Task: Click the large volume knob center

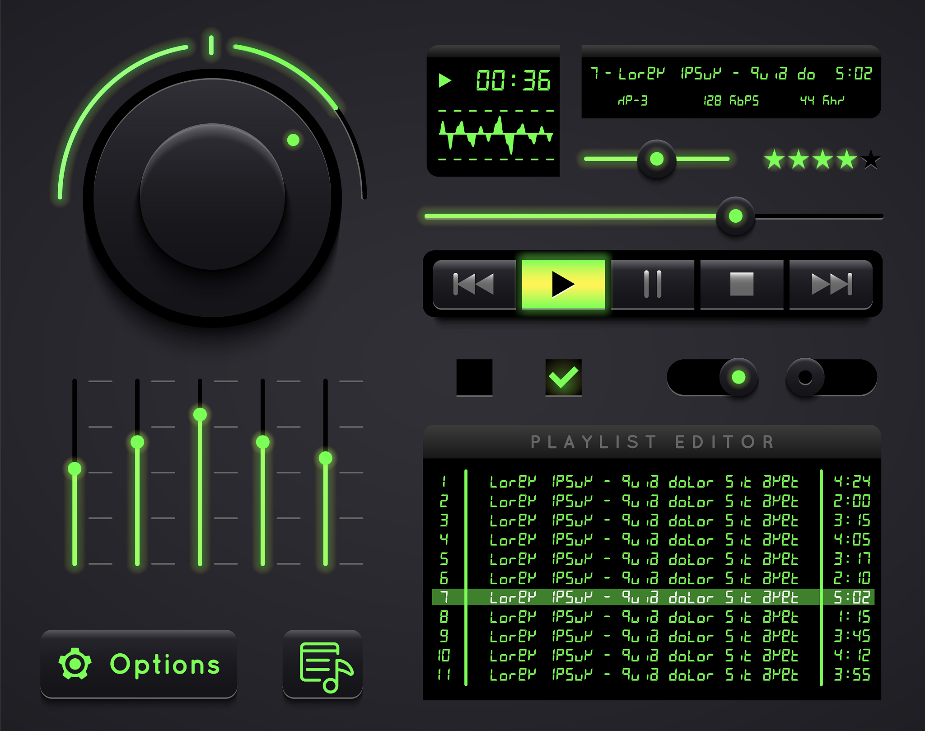Action: (x=212, y=197)
